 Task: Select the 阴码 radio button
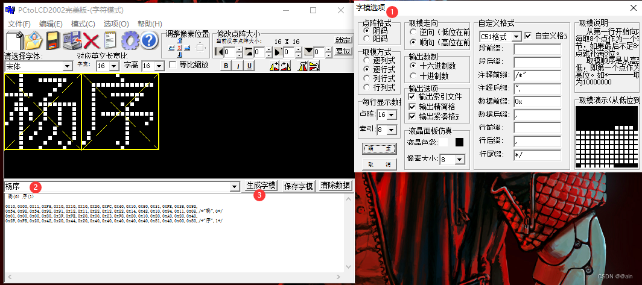tap(366, 30)
